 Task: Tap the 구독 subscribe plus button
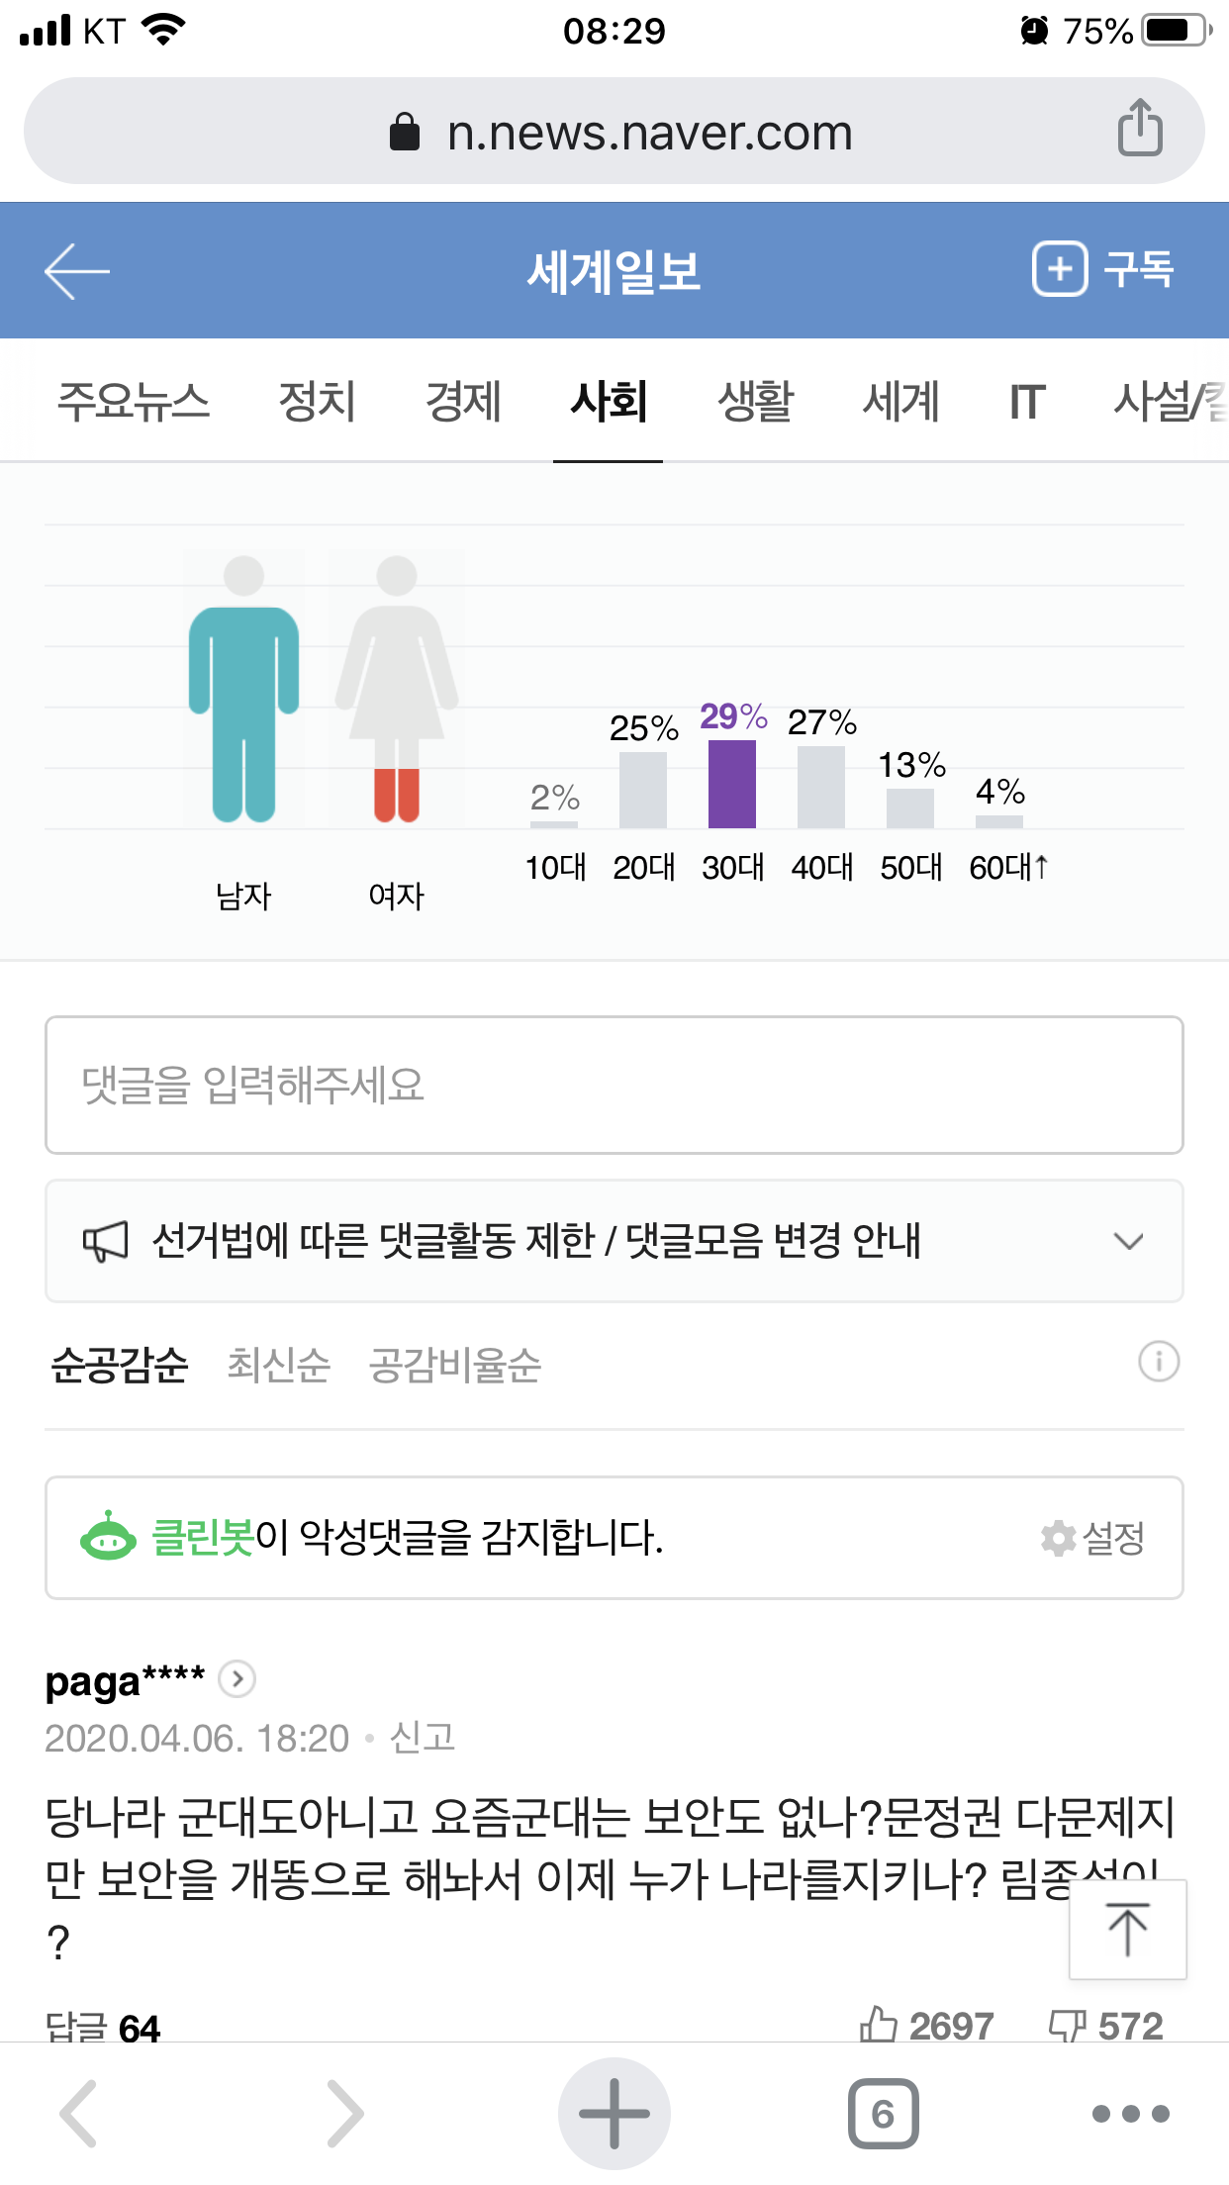pos(1102,268)
